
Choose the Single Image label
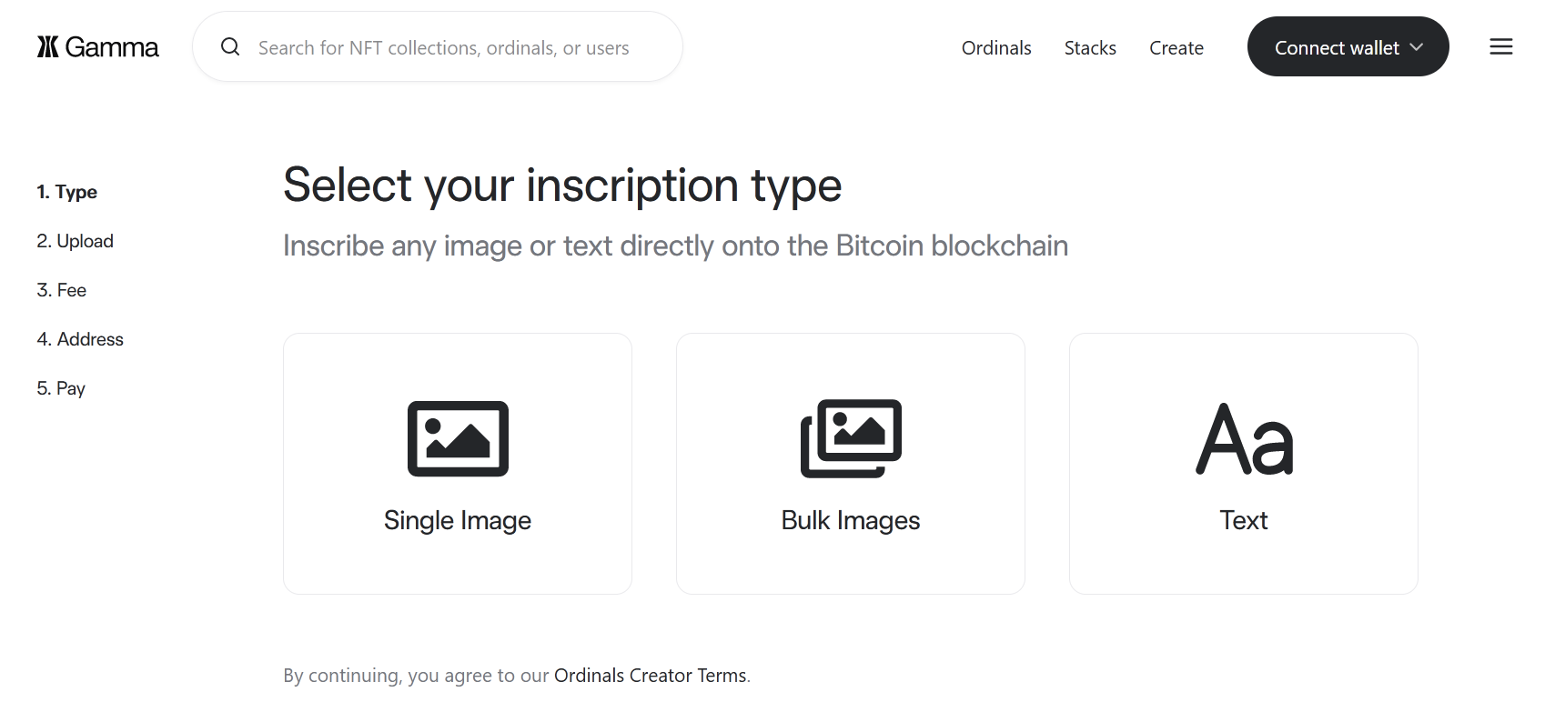458,520
